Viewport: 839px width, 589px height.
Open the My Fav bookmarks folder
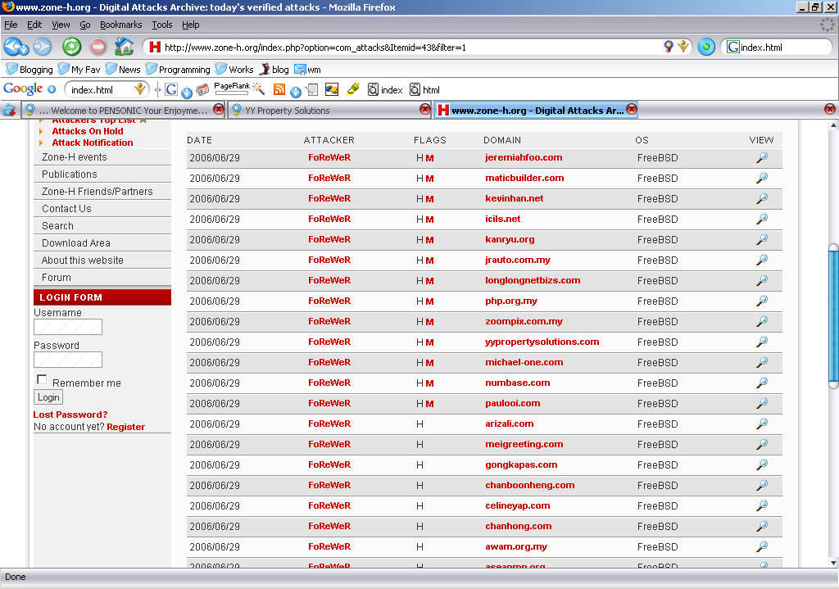(x=79, y=70)
